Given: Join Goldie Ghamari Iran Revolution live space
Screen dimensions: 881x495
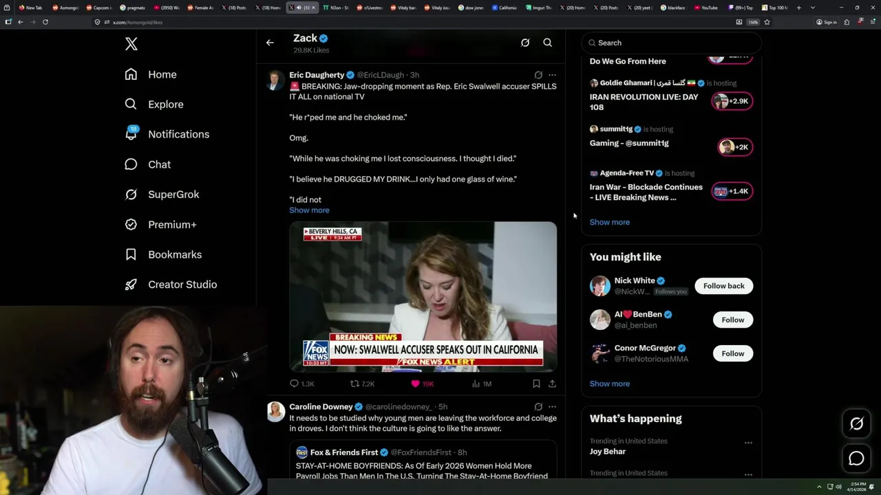Looking at the screenshot, I should [732, 101].
